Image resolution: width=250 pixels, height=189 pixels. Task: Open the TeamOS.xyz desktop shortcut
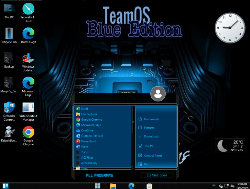(x=29, y=36)
